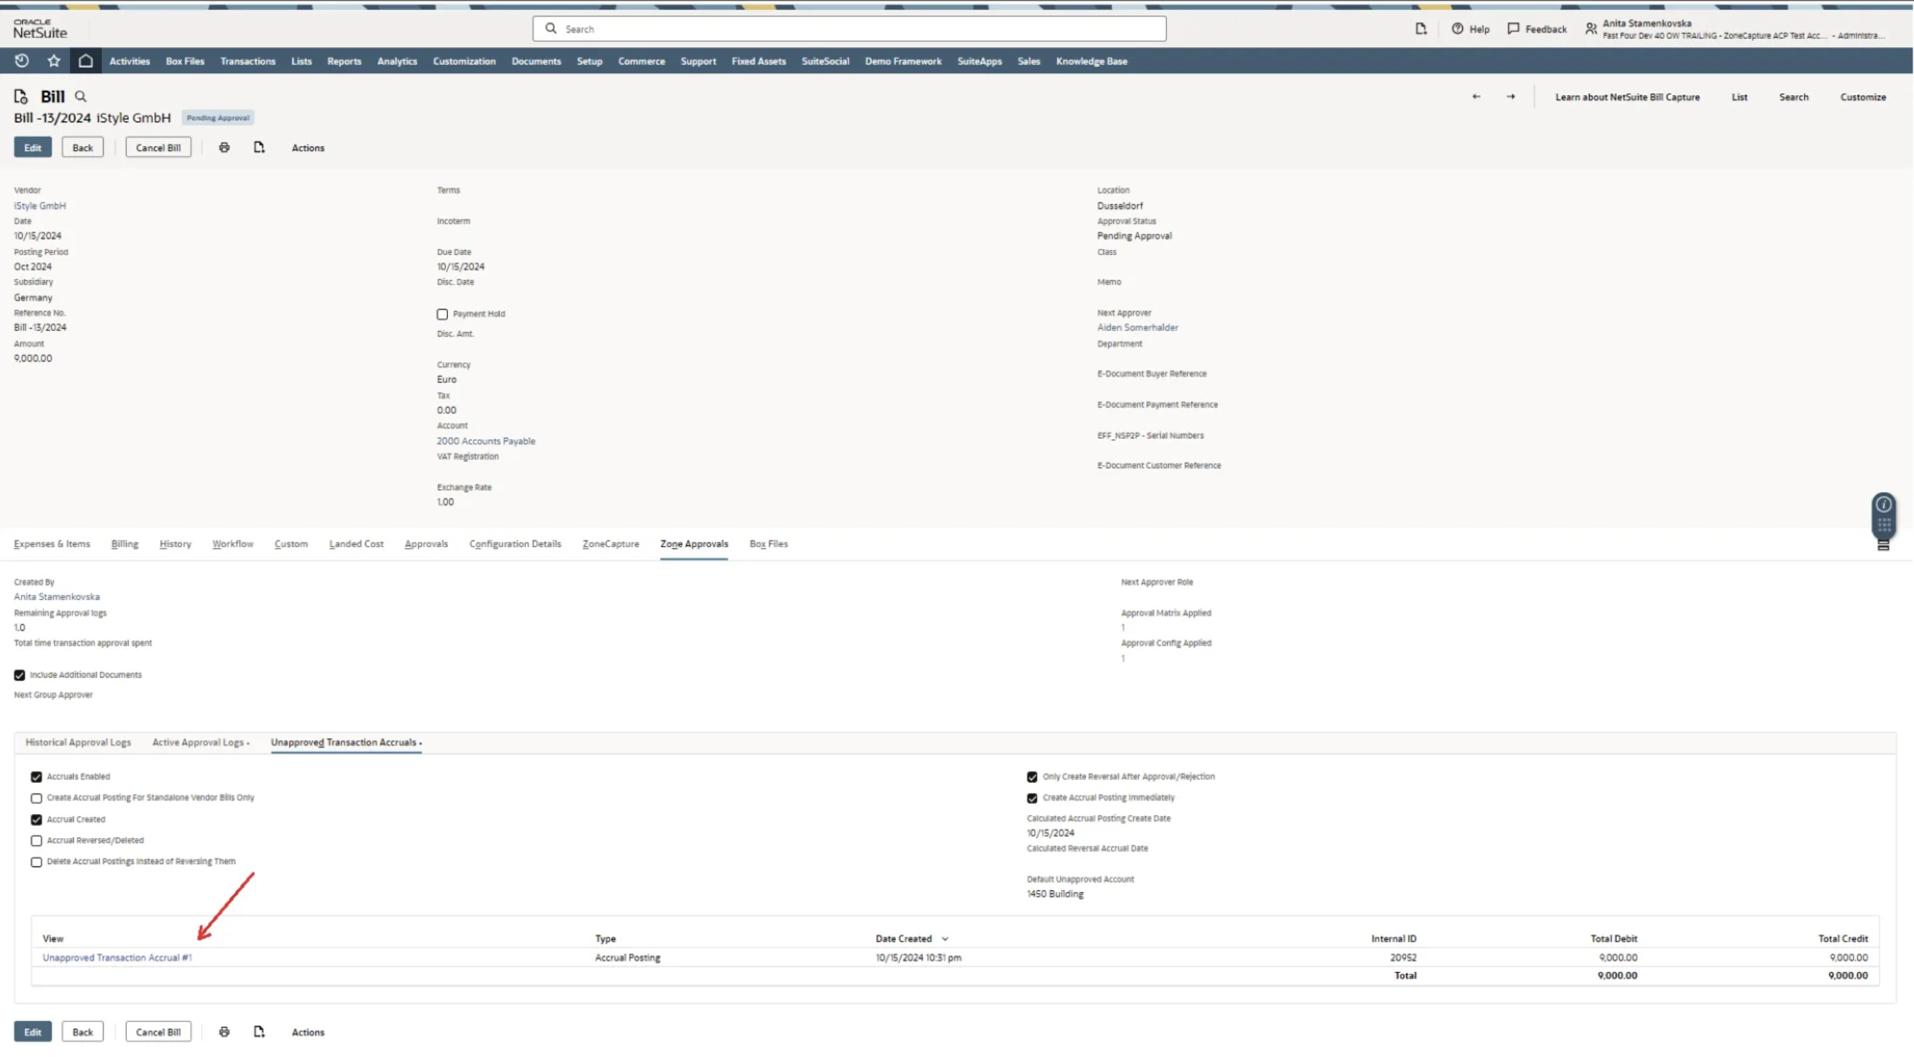
Task: Go to the previous record arrow
Action: pyautogui.click(x=1475, y=97)
